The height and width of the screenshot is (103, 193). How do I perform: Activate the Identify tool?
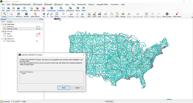(26, 15)
